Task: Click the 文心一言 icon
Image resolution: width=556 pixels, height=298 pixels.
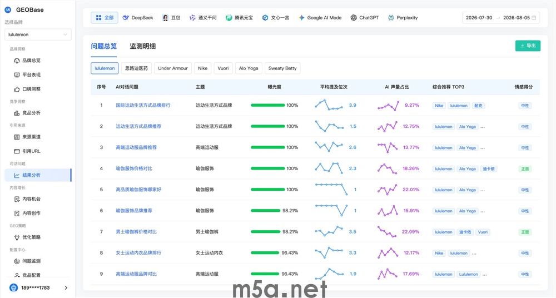Action: pyautogui.click(x=265, y=18)
